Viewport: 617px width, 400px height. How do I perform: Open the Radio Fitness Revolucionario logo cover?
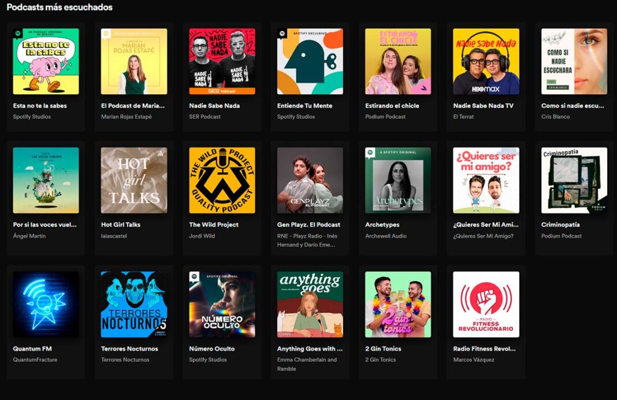(486, 304)
